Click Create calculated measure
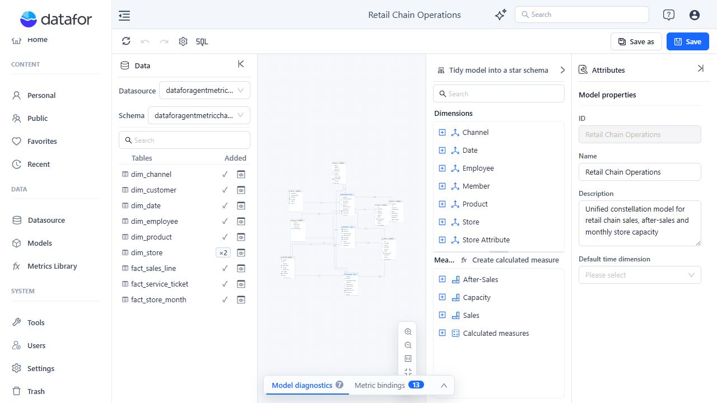The image size is (717, 403). pyautogui.click(x=510, y=260)
